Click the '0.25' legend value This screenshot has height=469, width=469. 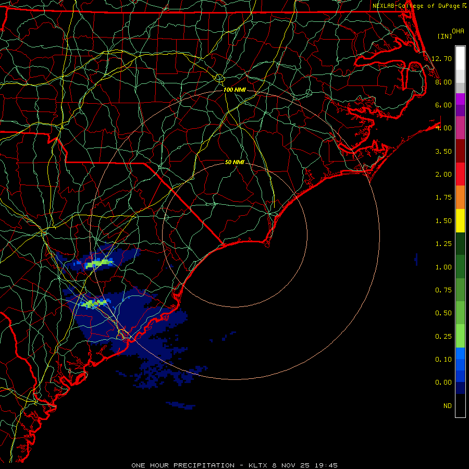[x=443, y=337]
